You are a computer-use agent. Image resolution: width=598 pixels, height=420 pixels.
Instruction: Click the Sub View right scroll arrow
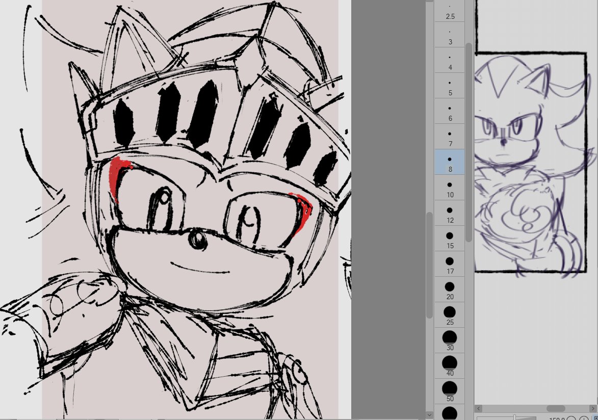pyautogui.click(x=594, y=409)
